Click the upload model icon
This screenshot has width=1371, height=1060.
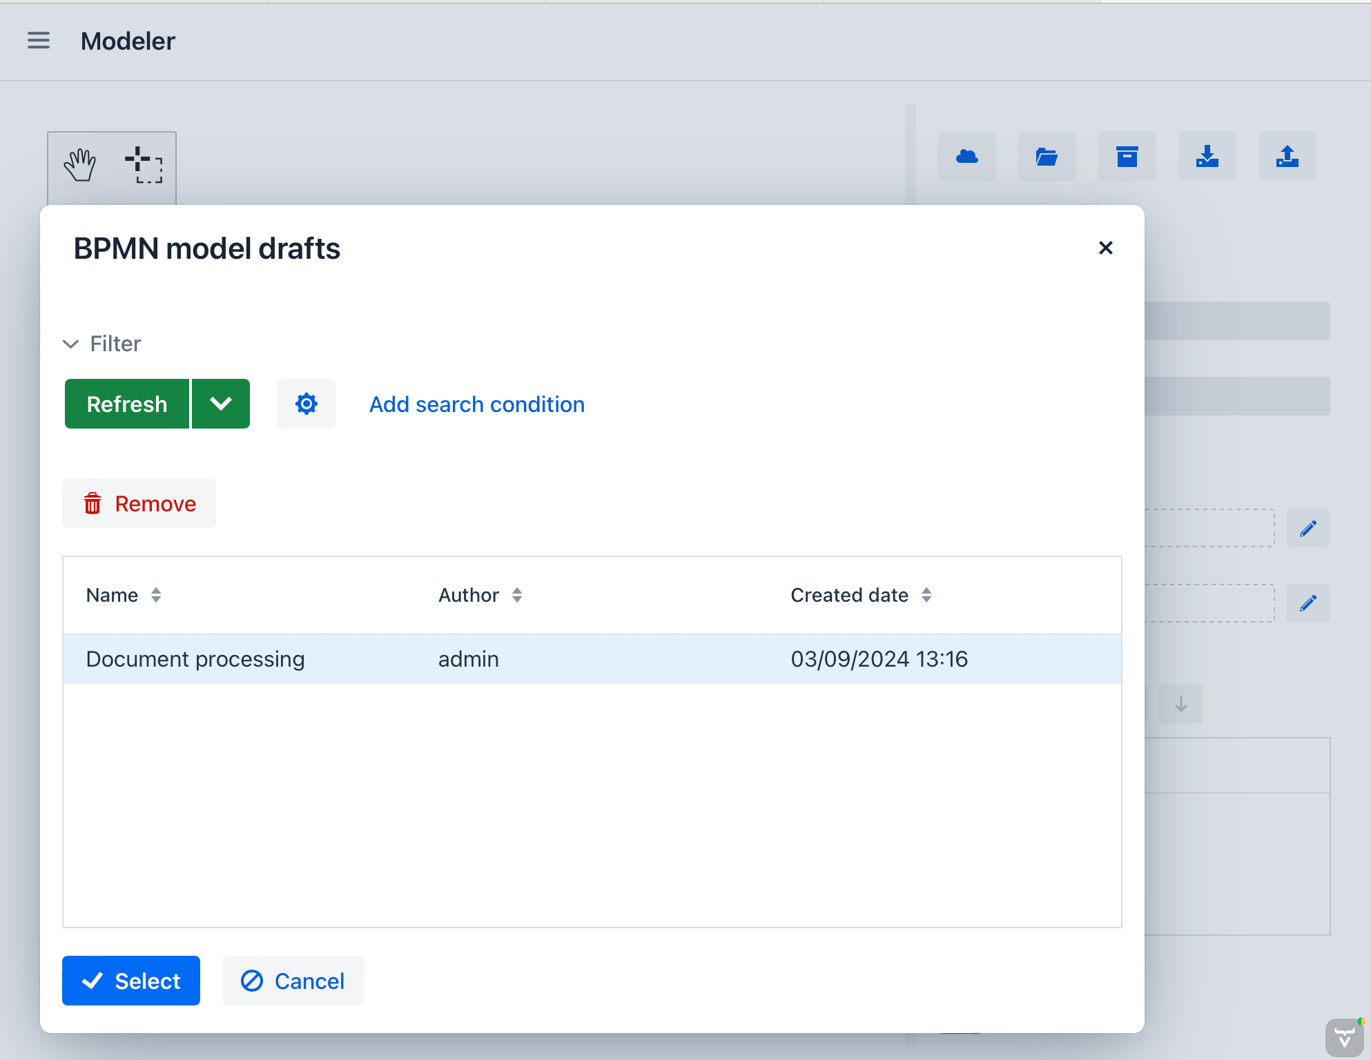tap(1287, 157)
